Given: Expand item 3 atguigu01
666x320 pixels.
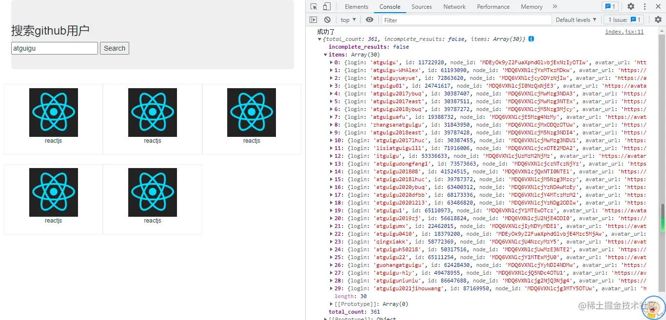Looking at the screenshot, I should [x=332, y=86].
